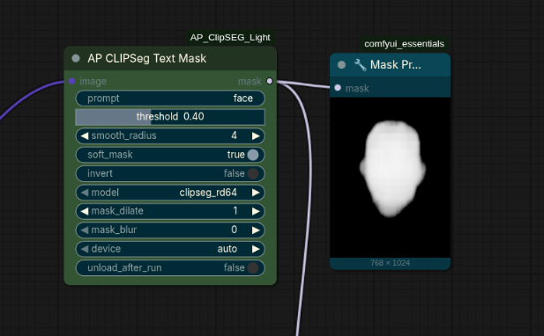Click the AP_ClipSEG_Light badge label
Image resolution: width=544 pixels, height=336 pixels.
230,37
